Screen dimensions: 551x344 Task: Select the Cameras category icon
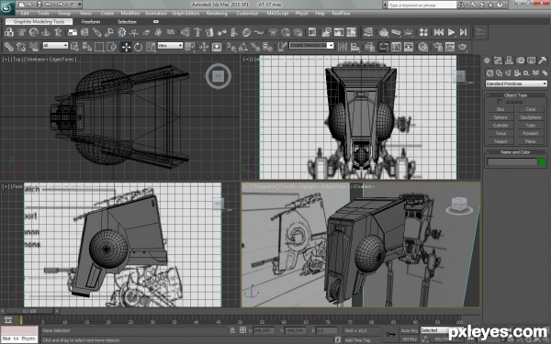tap(517, 73)
